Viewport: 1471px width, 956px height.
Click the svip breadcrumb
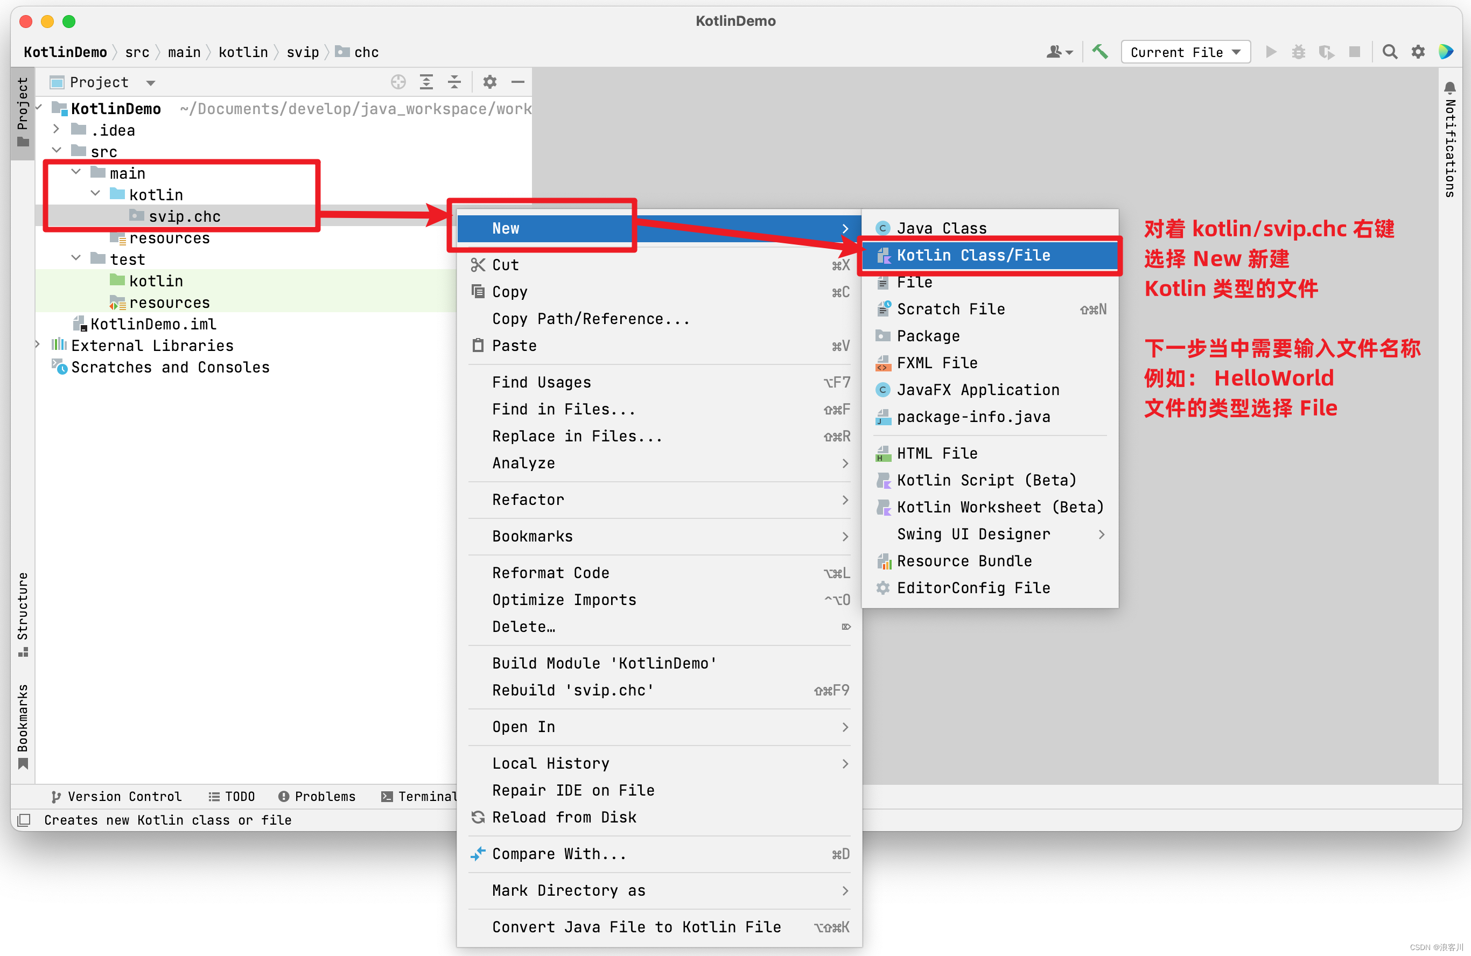(303, 52)
